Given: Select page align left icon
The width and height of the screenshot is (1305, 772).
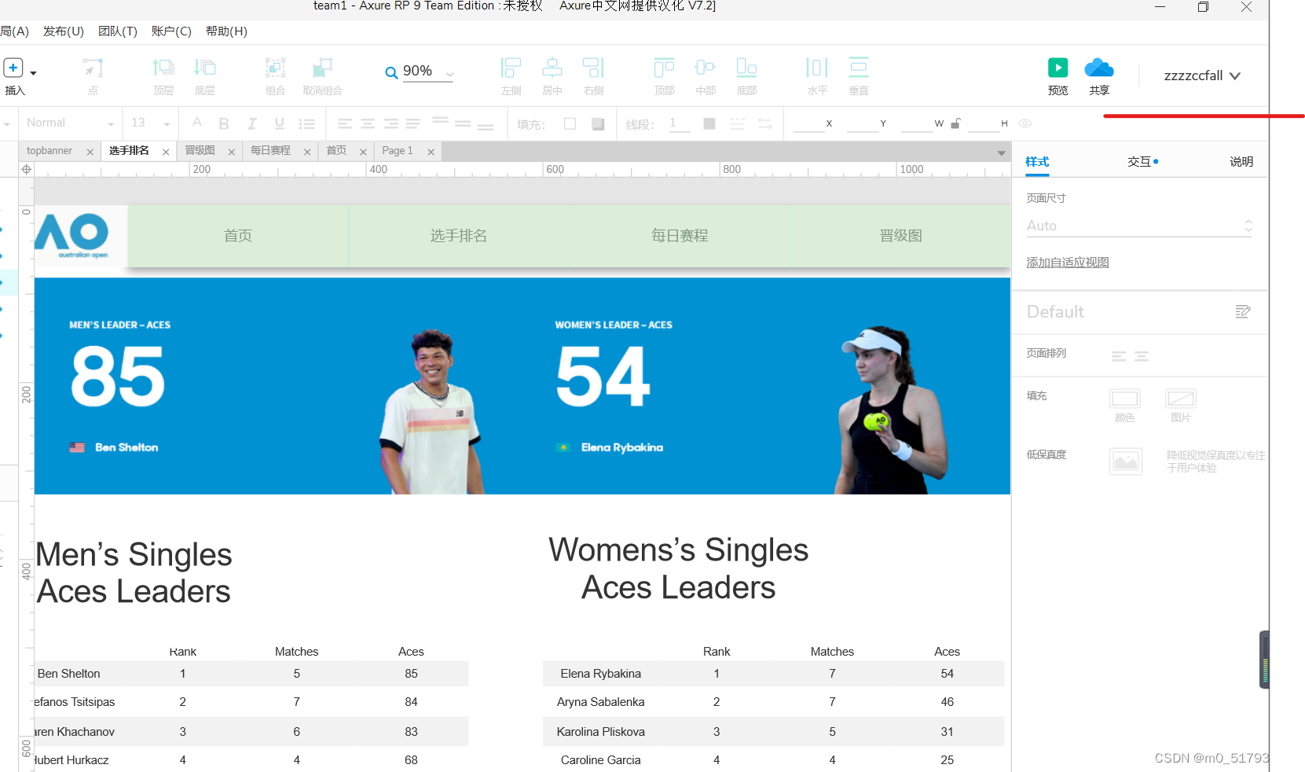Looking at the screenshot, I should pyautogui.click(x=1119, y=356).
